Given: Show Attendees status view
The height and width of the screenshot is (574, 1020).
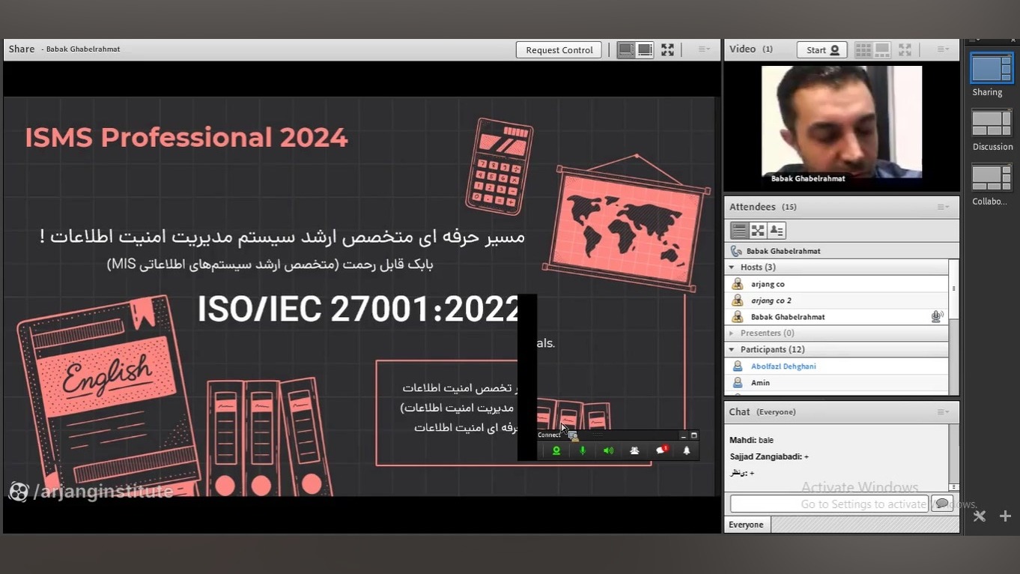Looking at the screenshot, I should coord(777,231).
